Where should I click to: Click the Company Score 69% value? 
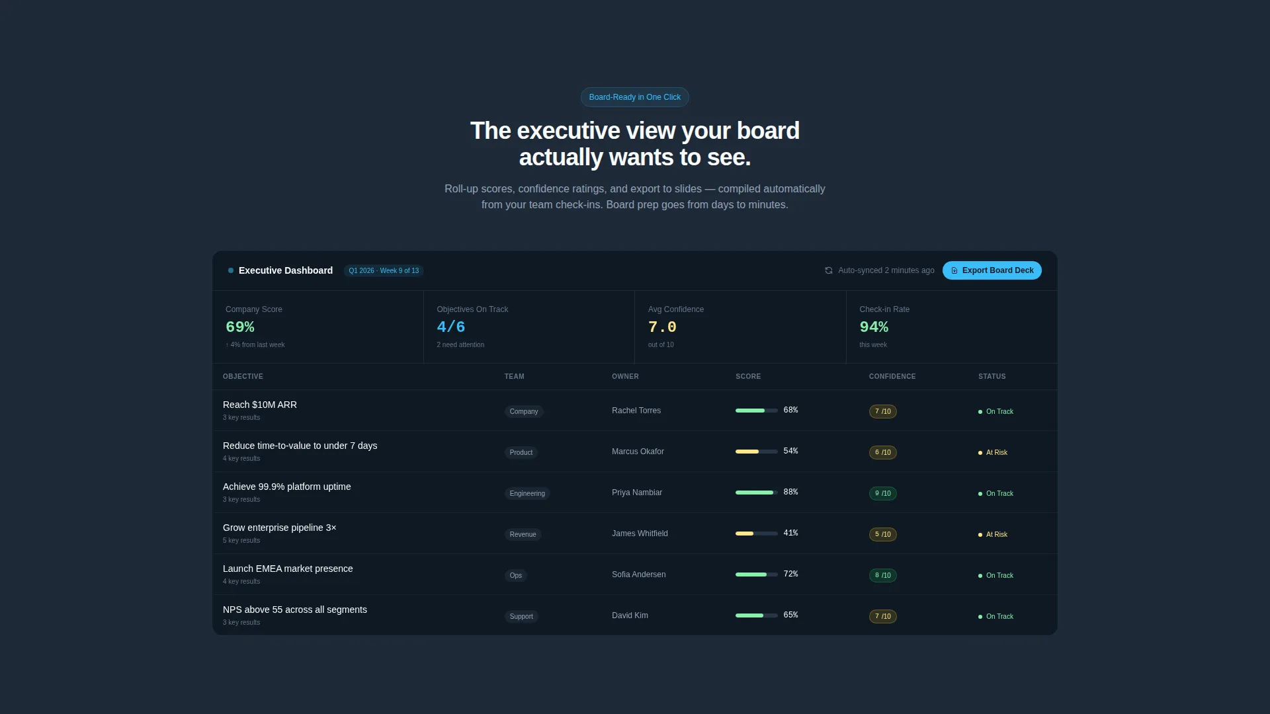coord(239,327)
